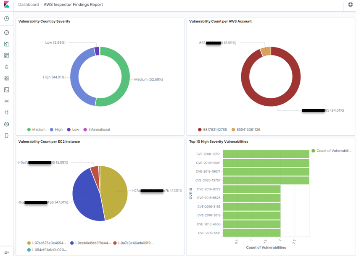Click the CVE-2019-19074 bar
356x257 pixels.
266,171
